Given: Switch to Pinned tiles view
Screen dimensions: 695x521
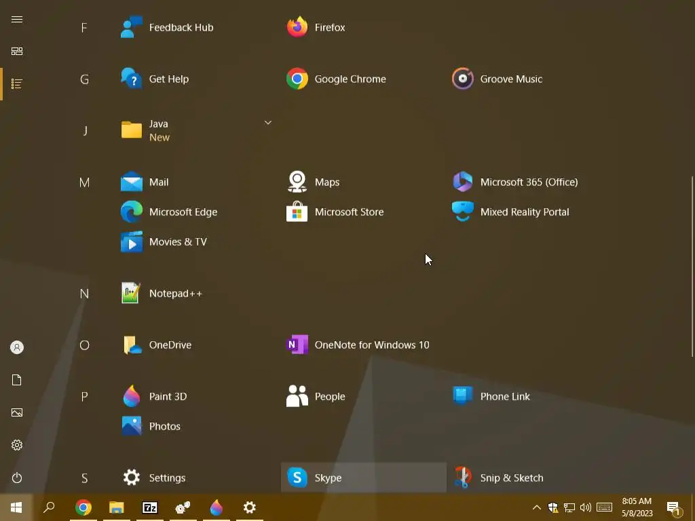Looking at the screenshot, I should pos(17,52).
